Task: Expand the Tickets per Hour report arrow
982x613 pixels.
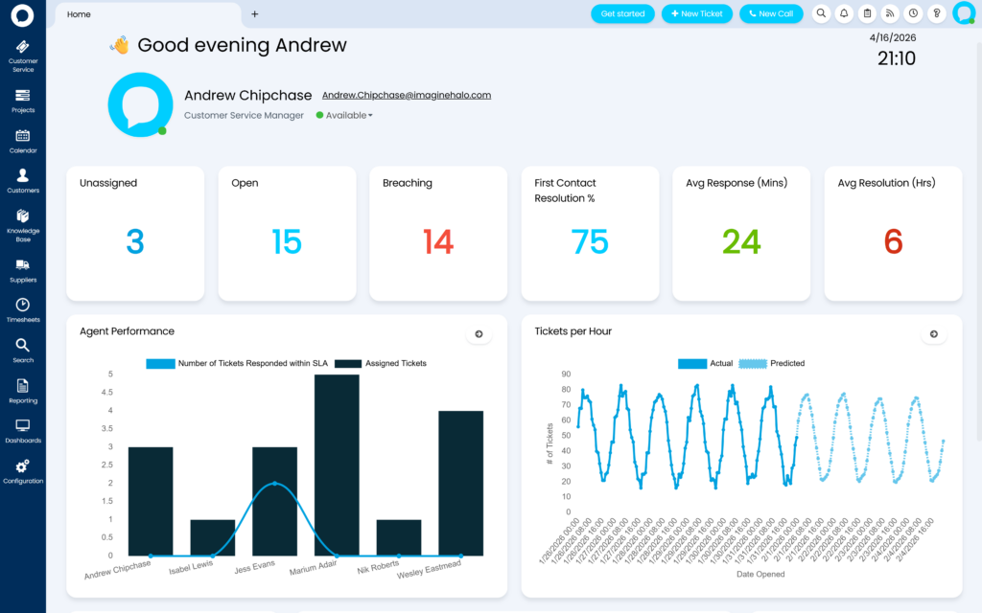Action: tap(933, 334)
